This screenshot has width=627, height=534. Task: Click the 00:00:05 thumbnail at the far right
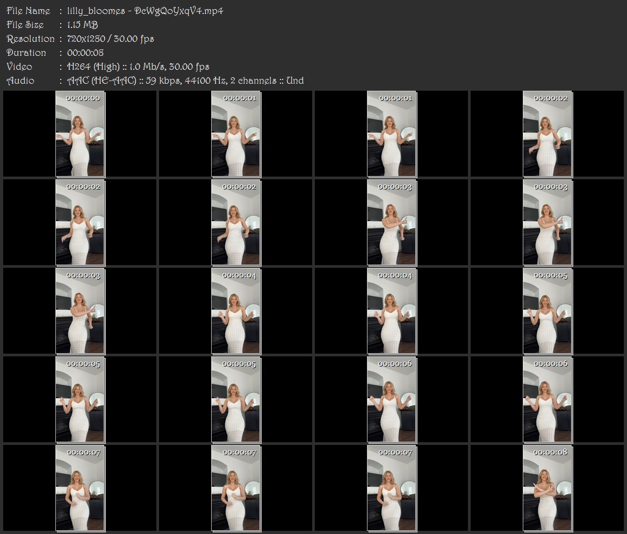pyautogui.click(x=547, y=311)
